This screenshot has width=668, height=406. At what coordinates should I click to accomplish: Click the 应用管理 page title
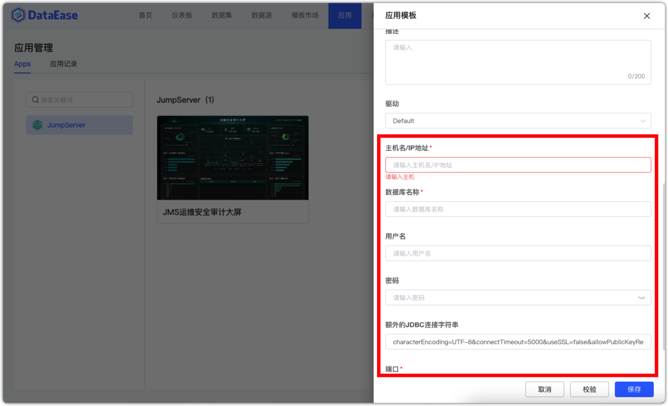point(34,48)
